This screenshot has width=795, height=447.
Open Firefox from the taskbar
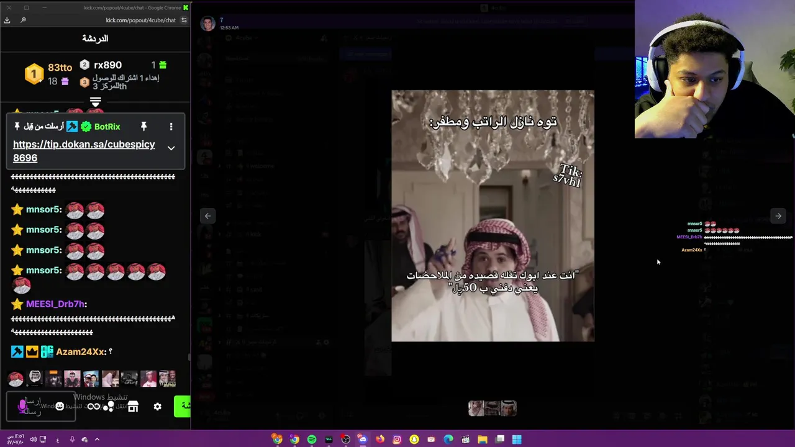point(380,439)
